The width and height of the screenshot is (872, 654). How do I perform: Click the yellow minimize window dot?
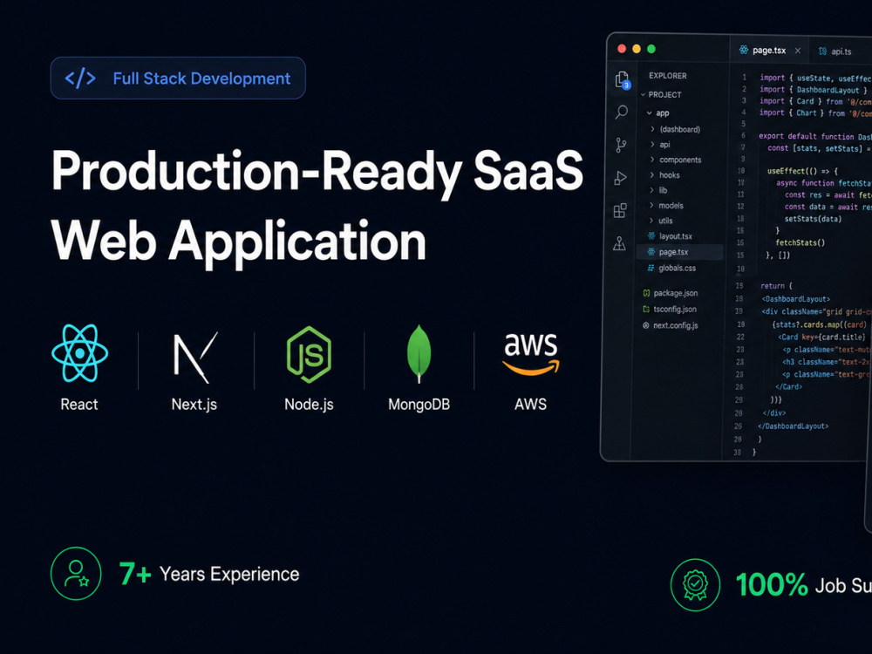[637, 49]
